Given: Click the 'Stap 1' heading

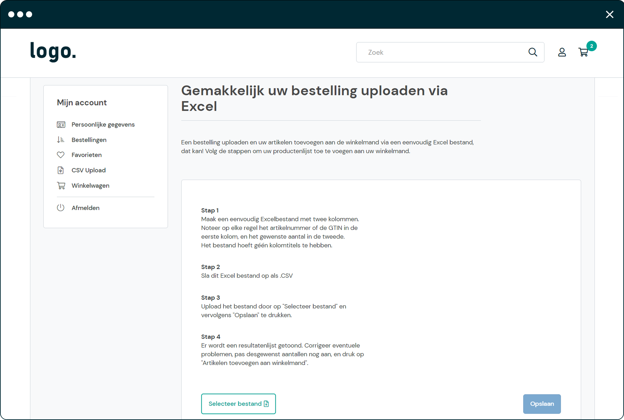Looking at the screenshot, I should tap(210, 210).
